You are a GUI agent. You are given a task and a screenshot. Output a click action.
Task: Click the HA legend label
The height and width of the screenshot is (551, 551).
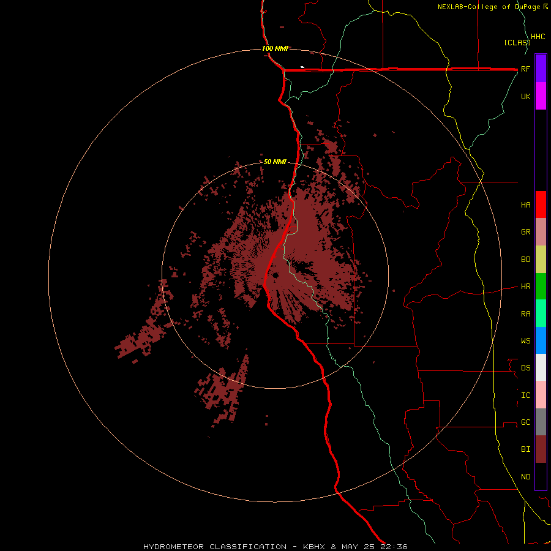tap(526, 204)
